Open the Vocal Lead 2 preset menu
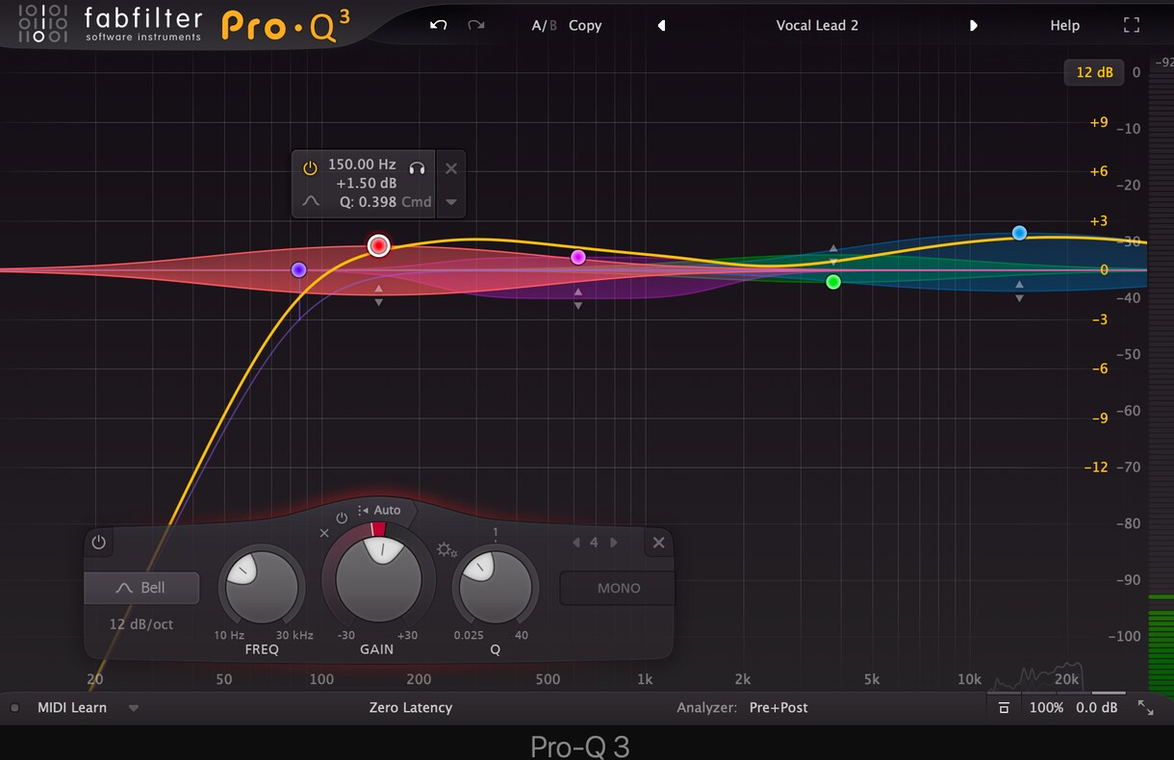 [817, 26]
